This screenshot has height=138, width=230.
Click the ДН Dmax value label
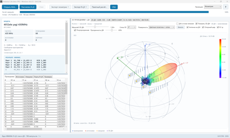pyautogui.click(x=207, y=36)
